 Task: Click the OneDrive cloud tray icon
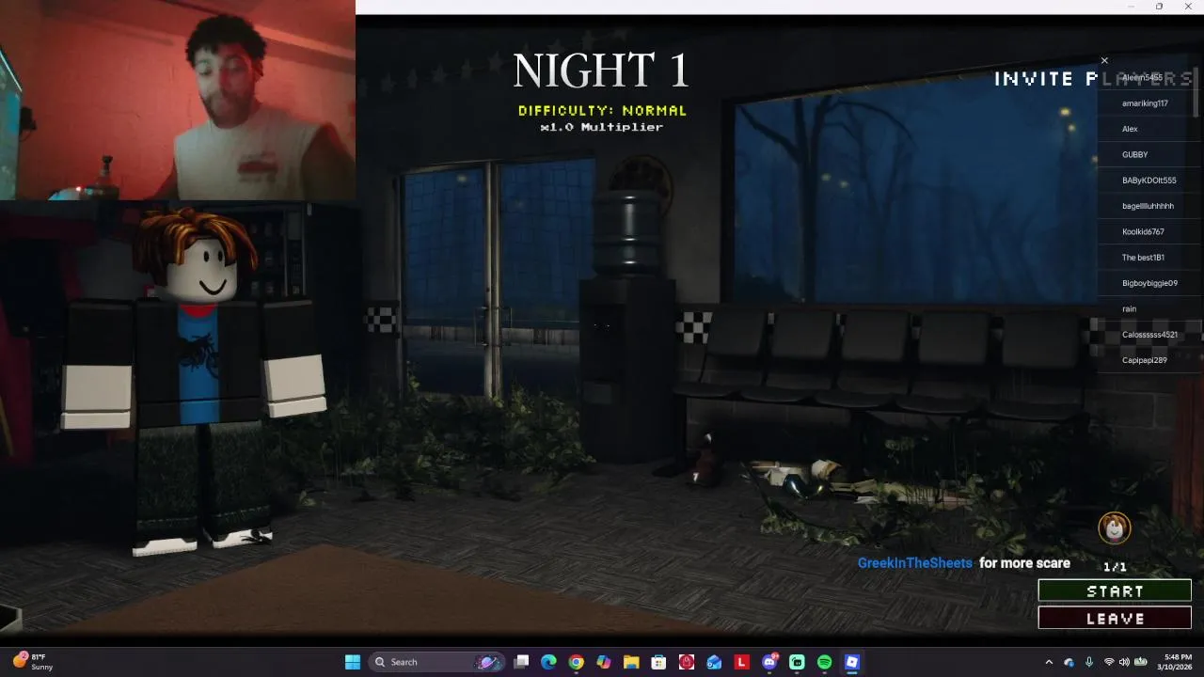1069,662
